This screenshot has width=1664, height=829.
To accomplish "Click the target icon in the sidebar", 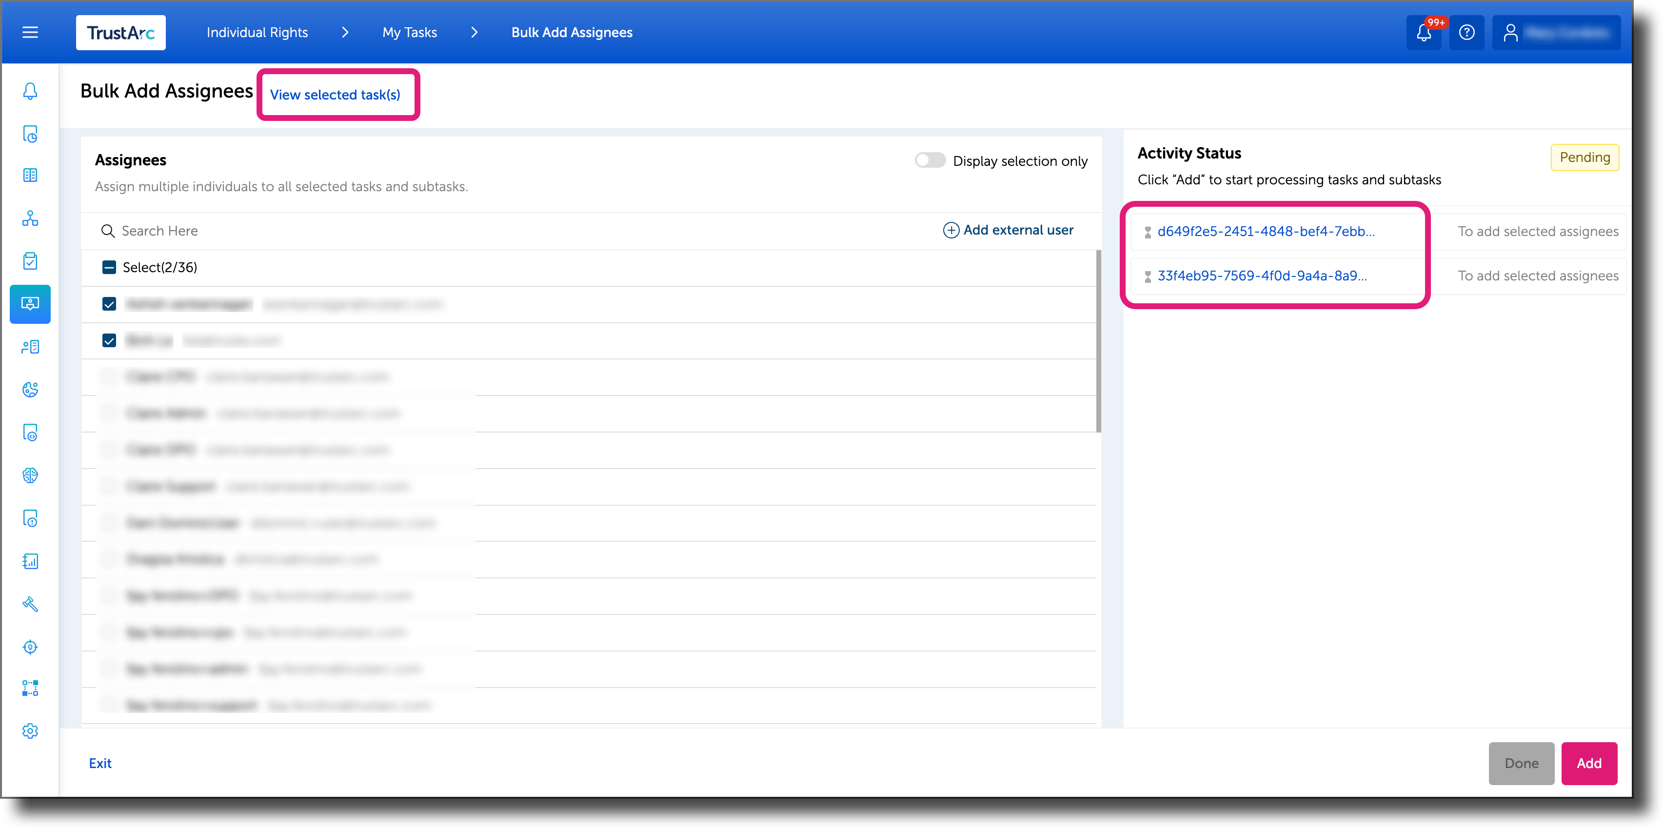I will pyautogui.click(x=30, y=647).
